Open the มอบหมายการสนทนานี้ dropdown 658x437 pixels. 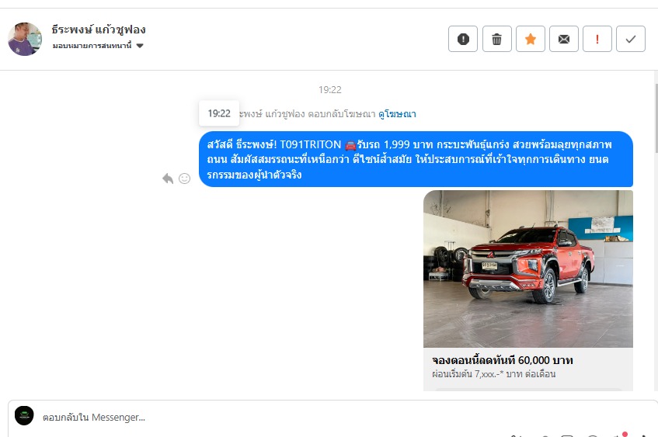98,45
